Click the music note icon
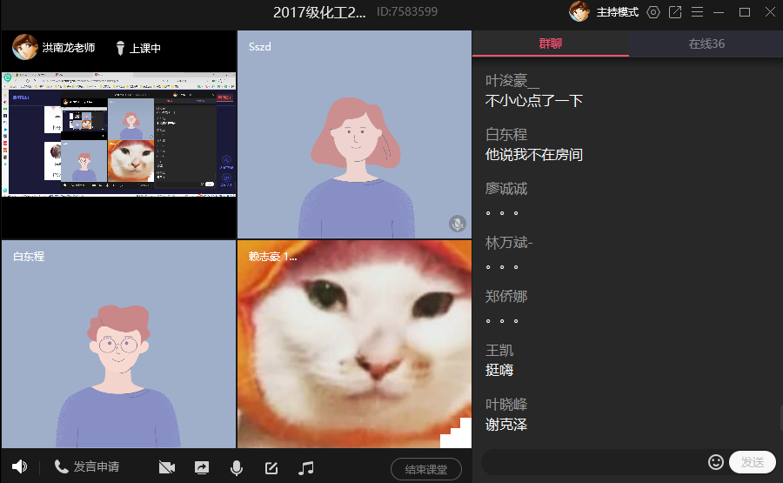The height and width of the screenshot is (483, 783). (305, 467)
